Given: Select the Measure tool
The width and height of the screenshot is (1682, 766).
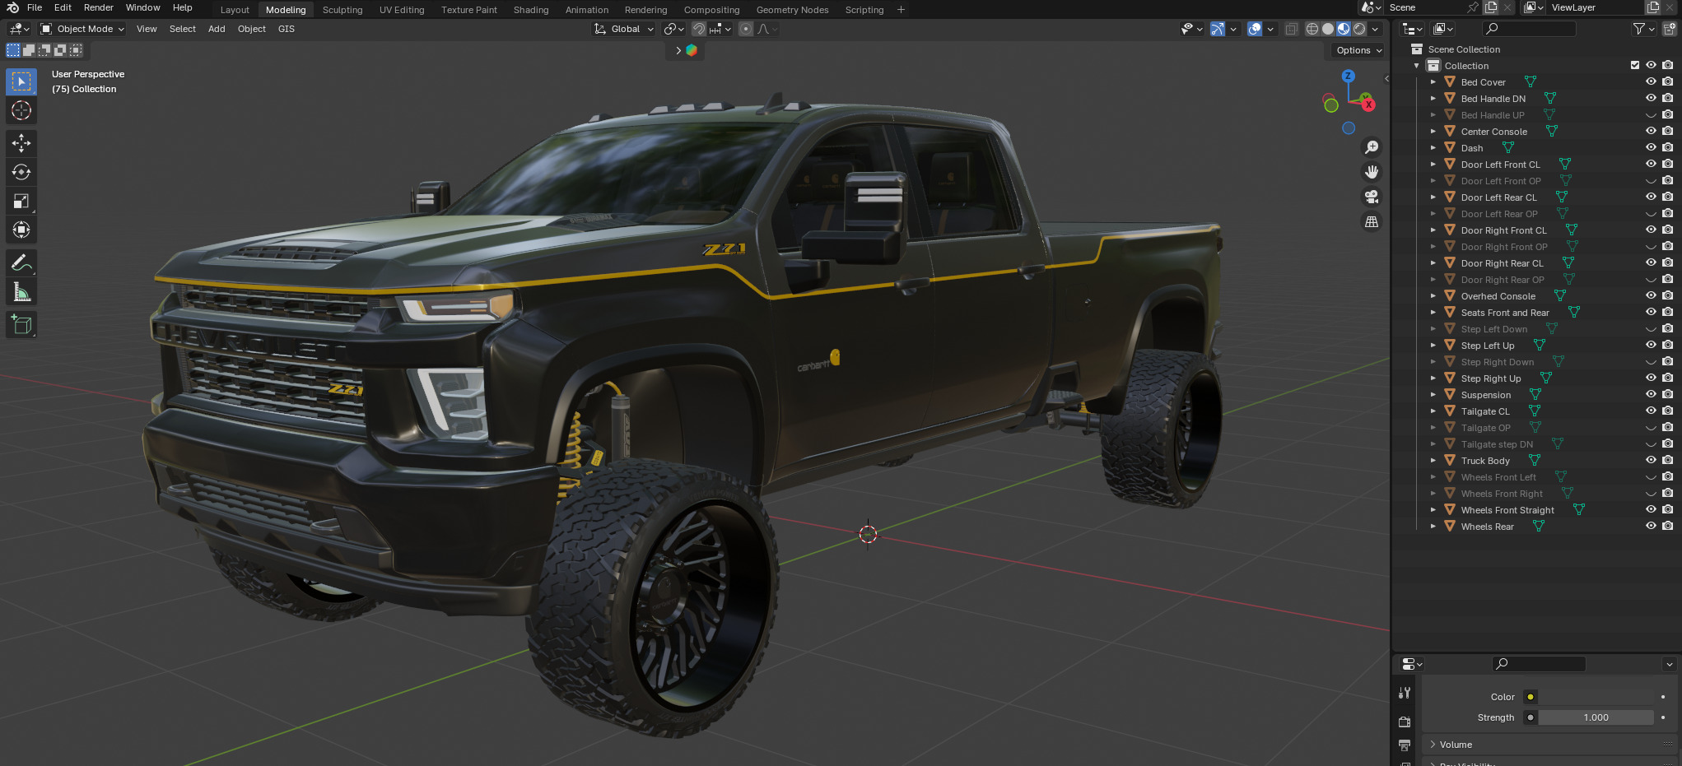Looking at the screenshot, I should tap(21, 292).
